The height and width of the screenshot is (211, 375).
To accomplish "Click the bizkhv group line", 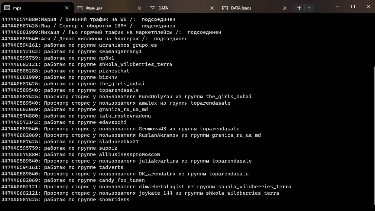I will click(x=59, y=77).
